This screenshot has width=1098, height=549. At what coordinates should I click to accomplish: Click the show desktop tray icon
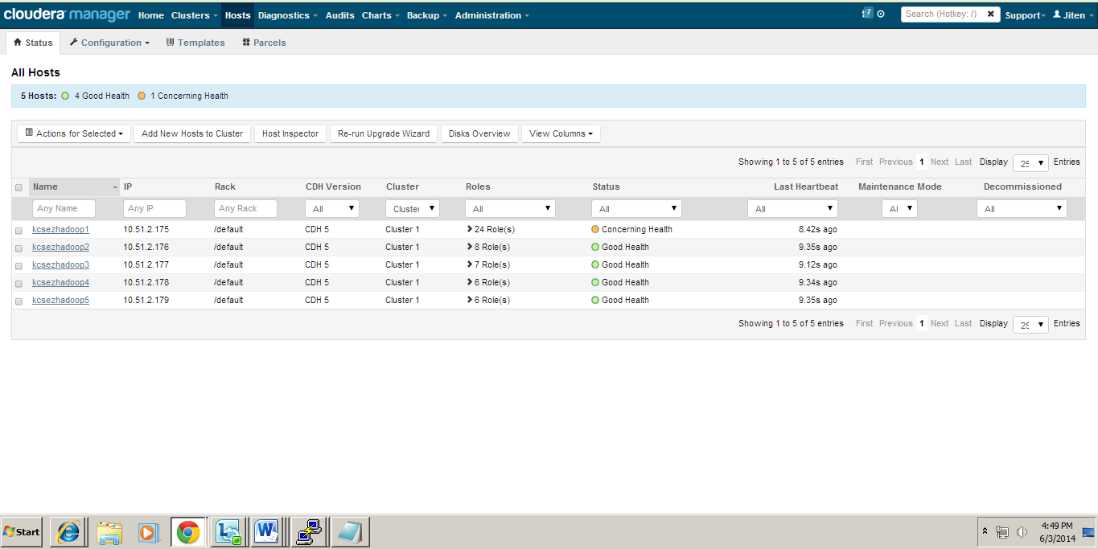(1088, 532)
